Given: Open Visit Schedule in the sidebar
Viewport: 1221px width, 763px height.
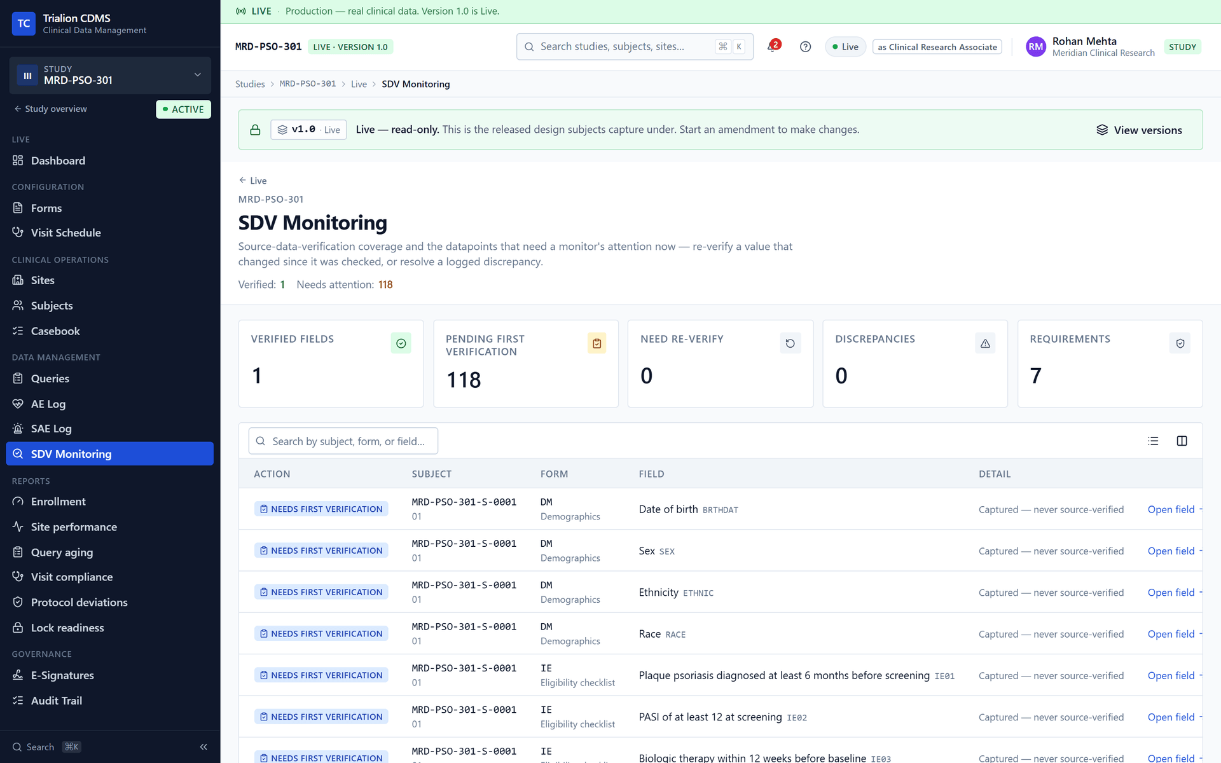Looking at the screenshot, I should [x=110, y=233].
